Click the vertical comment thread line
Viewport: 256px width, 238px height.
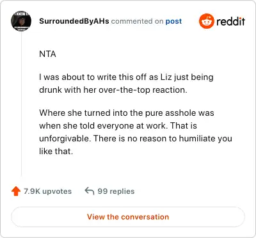pyautogui.click(x=21, y=104)
